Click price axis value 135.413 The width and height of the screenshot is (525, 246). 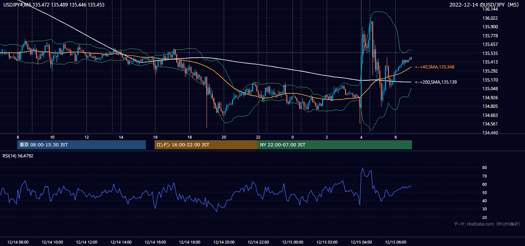click(x=490, y=62)
